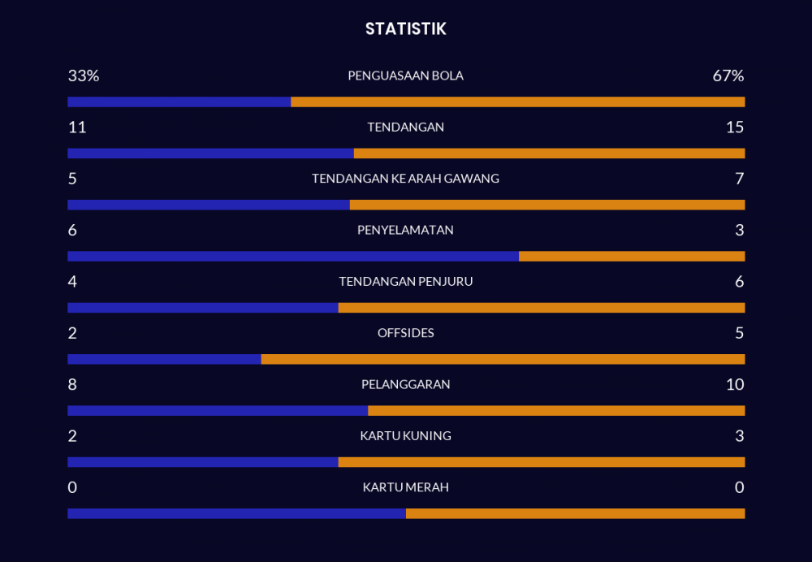Click TENDANGAN KE ARAH GAWANG label
Viewport: 812px width, 562px height.
[405, 179]
